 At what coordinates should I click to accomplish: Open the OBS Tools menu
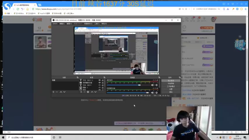97,24
